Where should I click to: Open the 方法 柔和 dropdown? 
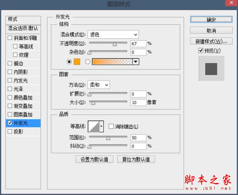(98, 85)
